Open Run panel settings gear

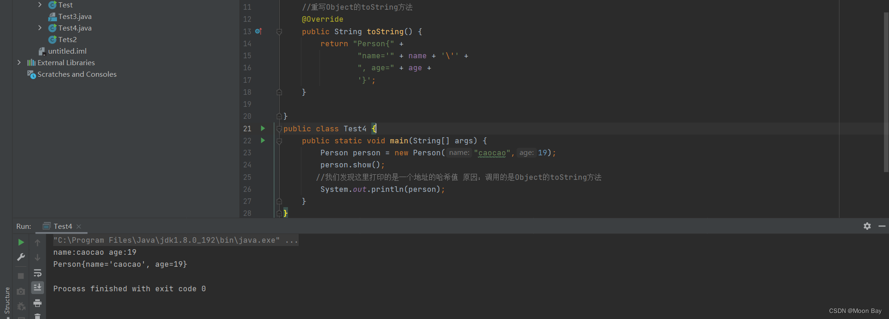tap(867, 226)
